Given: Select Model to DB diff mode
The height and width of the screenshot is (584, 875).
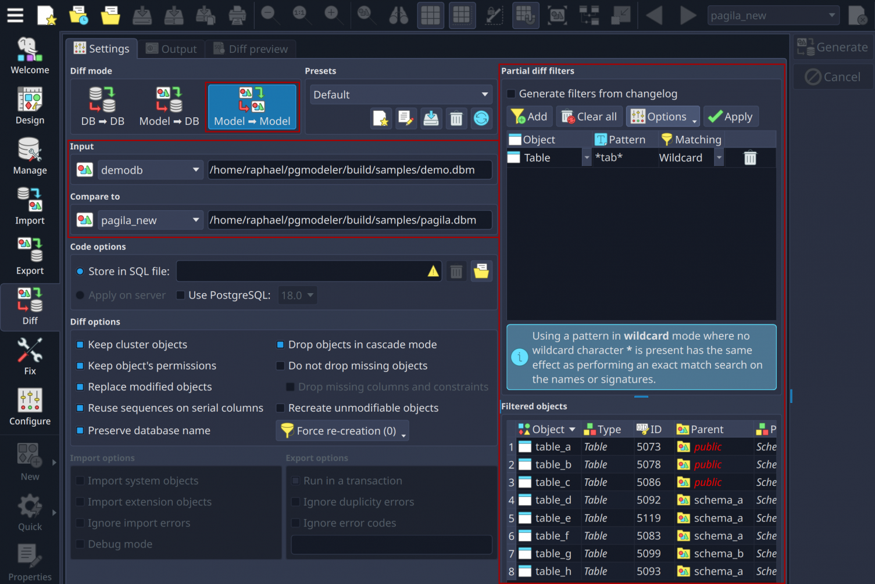Looking at the screenshot, I should point(169,106).
